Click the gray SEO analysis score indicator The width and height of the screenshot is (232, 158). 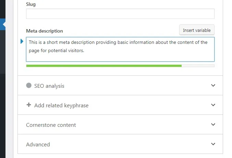click(29, 85)
